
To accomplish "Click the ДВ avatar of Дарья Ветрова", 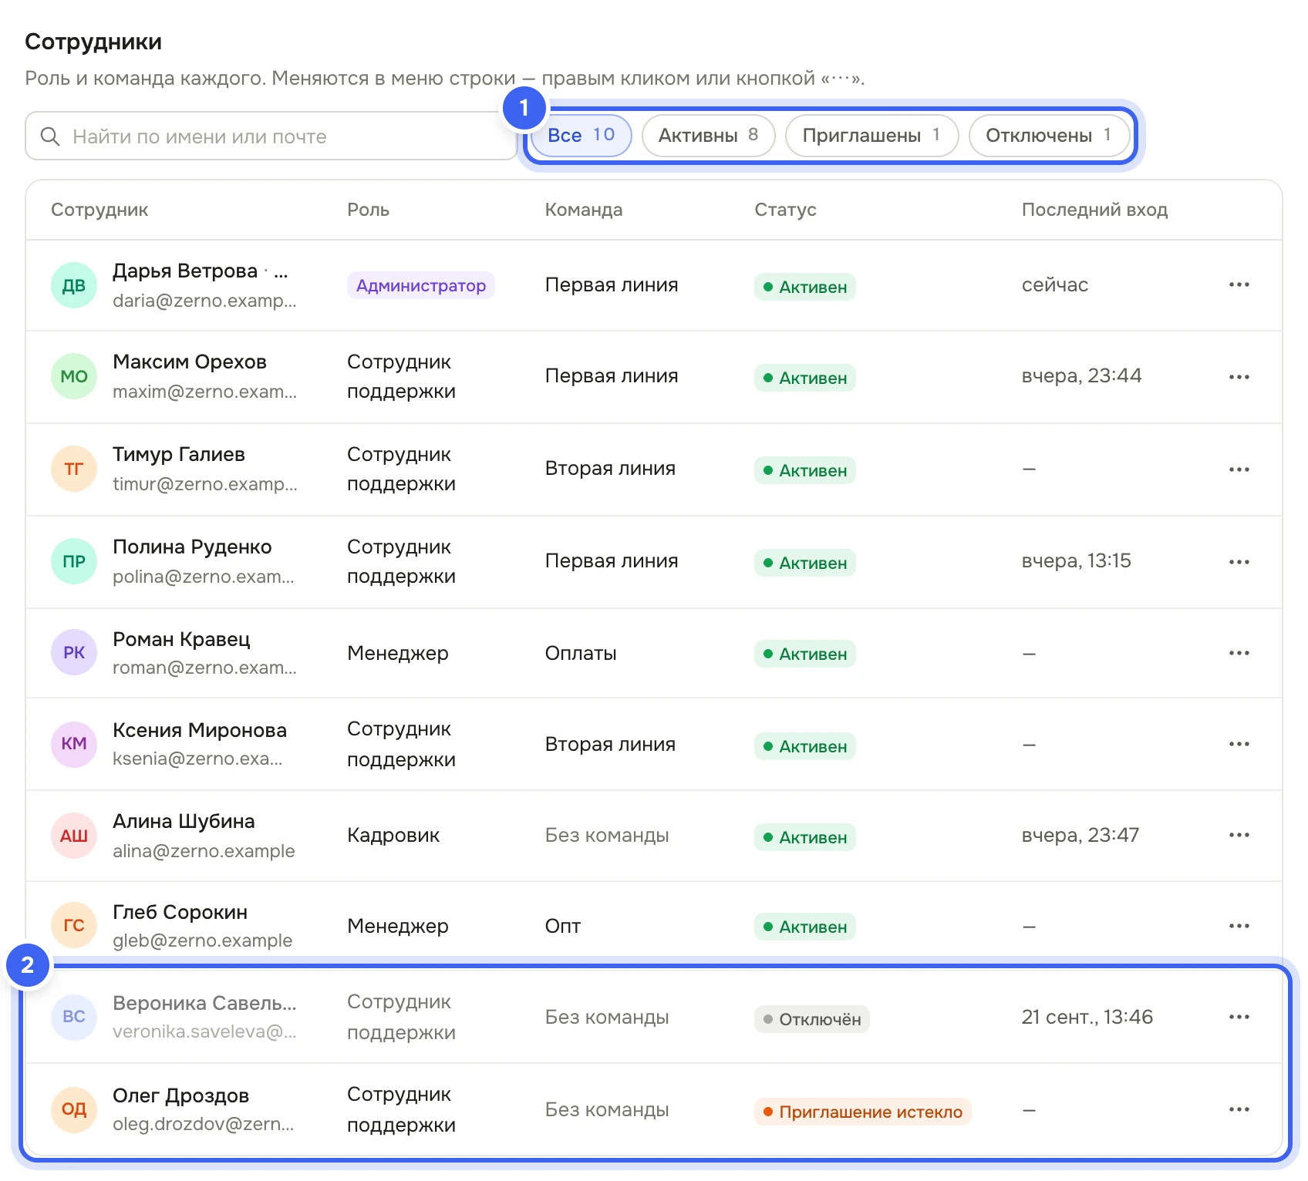I will pyautogui.click(x=74, y=285).
